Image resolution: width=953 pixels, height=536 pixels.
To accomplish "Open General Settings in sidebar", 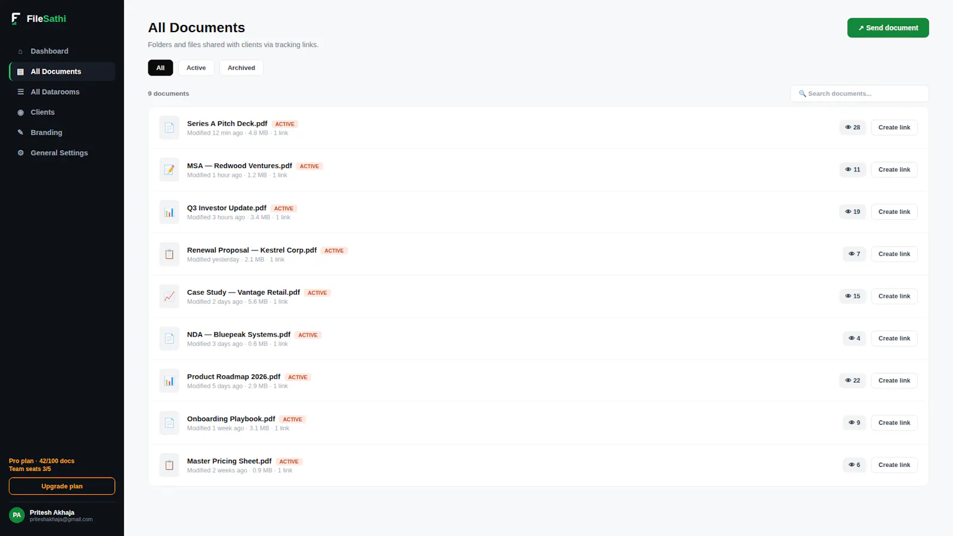I will pos(62,153).
